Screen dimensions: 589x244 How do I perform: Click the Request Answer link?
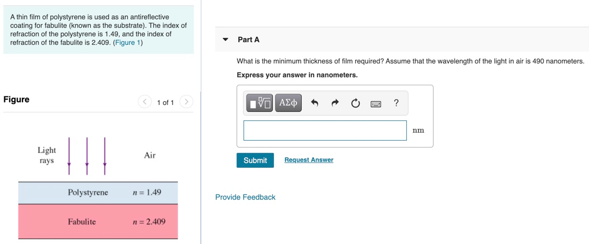click(x=309, y=160)
